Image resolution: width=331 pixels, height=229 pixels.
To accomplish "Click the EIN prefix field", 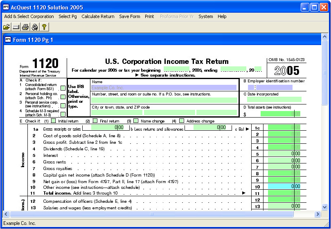I will tap(251, 87).
